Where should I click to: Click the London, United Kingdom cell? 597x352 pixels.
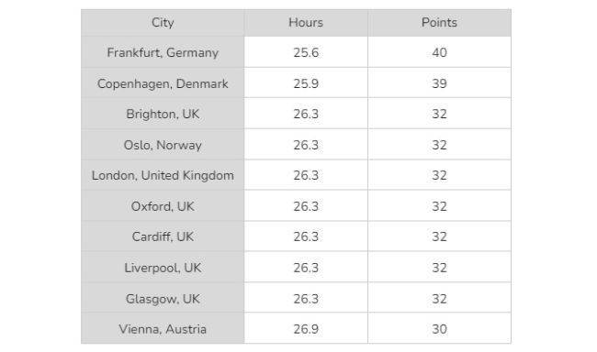163,175
